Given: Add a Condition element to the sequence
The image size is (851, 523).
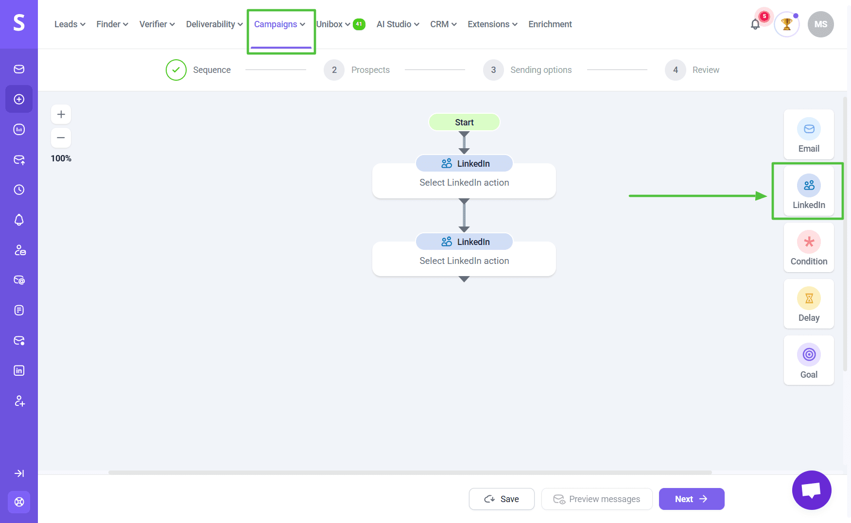Looking at the screenshot, I should 809,248.
